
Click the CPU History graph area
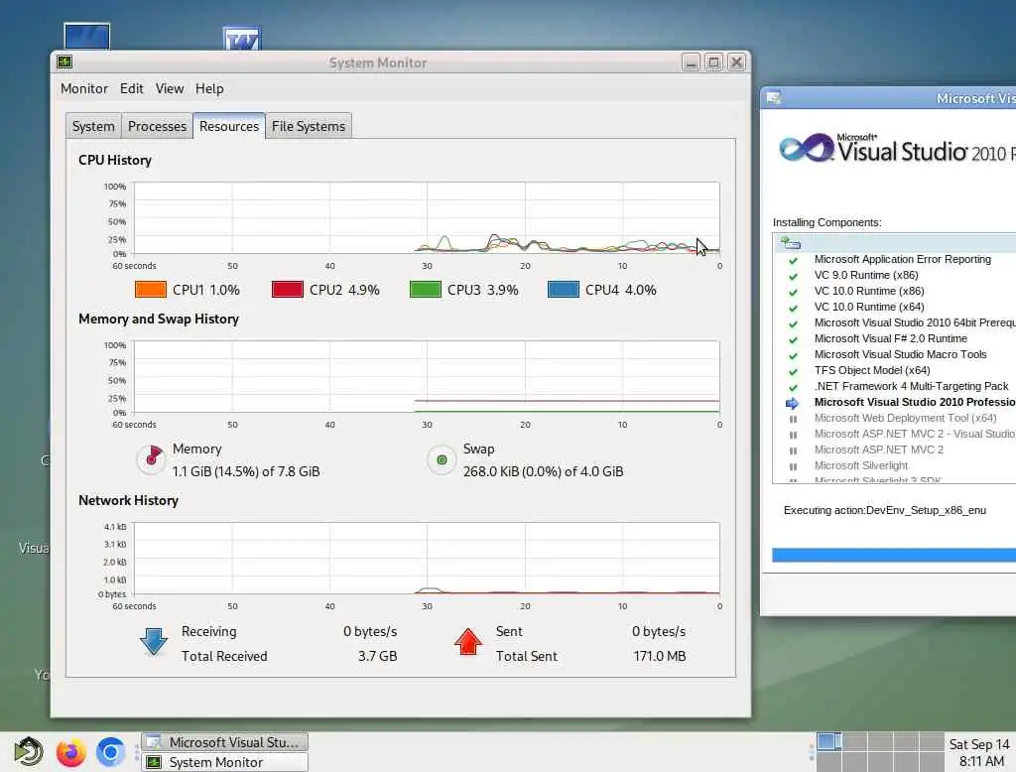[427, 217]
